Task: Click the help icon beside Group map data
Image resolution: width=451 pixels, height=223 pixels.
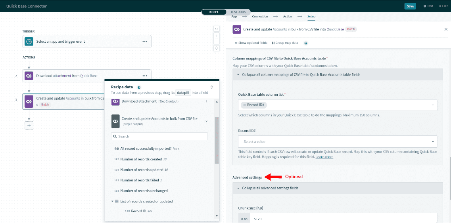Action: (306, 43)
